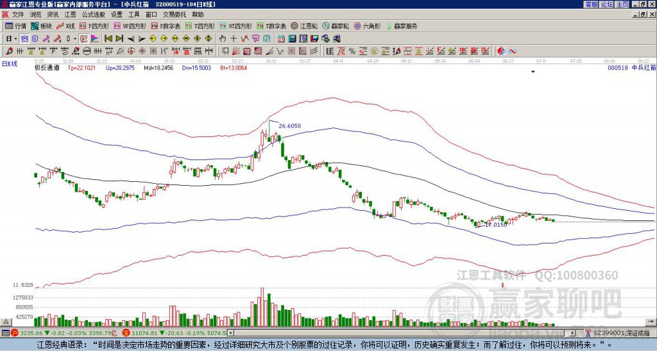Expand the 日 period dropdown

[x=16, y=39]
